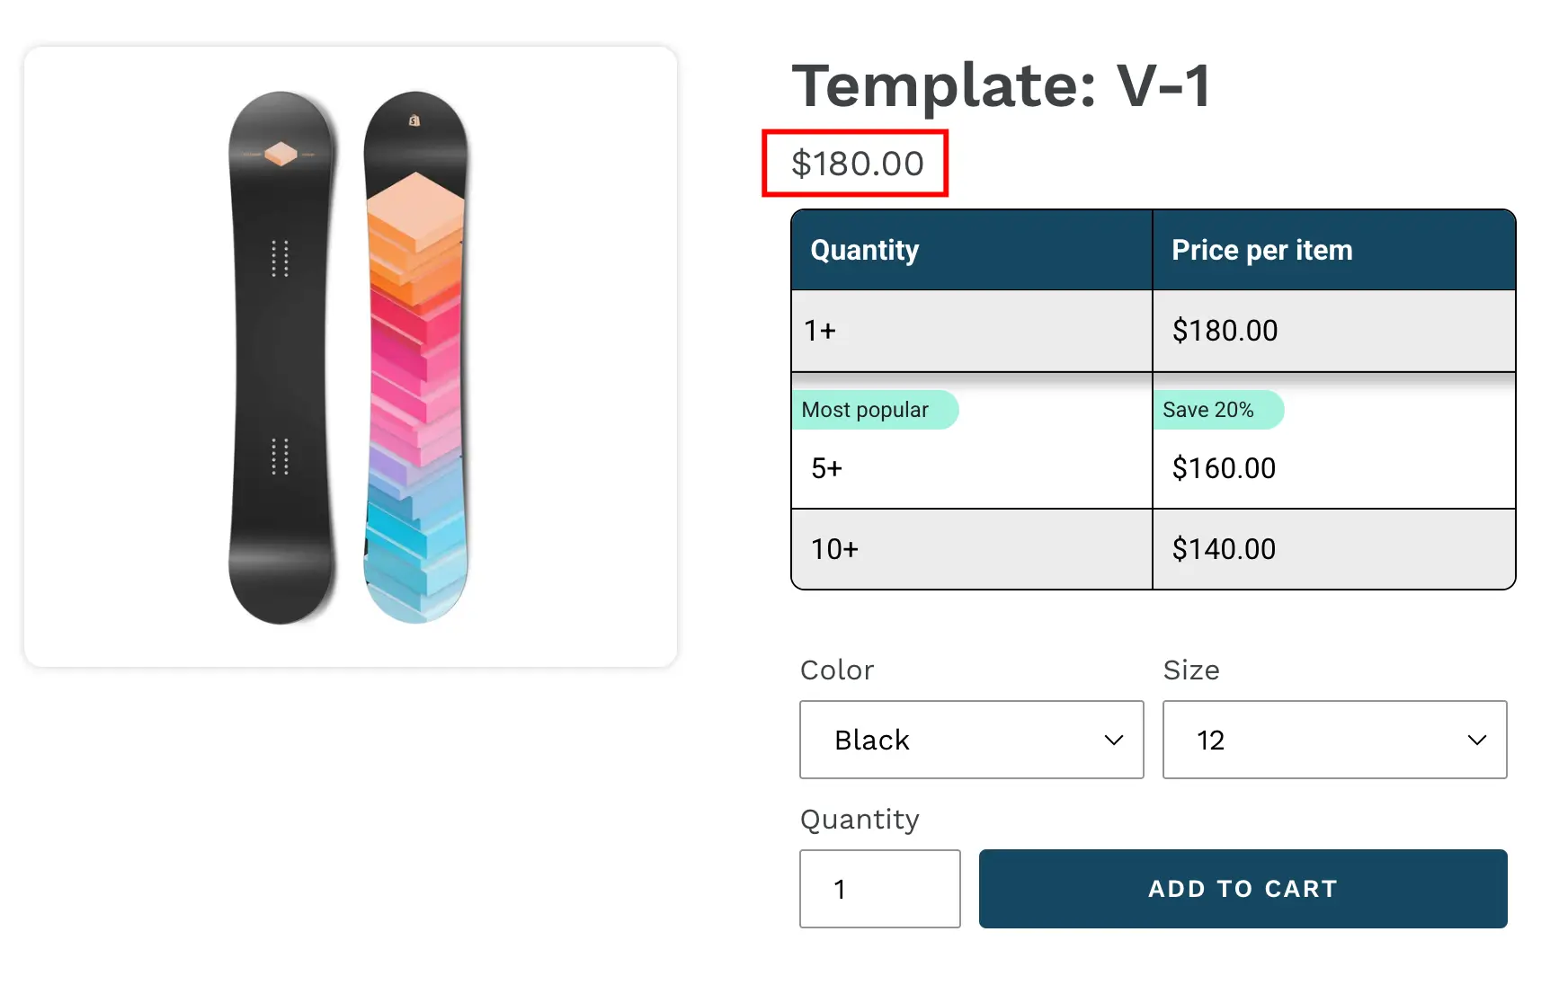The width and height of the screenshot is (1559, 985).
Task: Click the snowboard product image
Action: coord(351,357)
